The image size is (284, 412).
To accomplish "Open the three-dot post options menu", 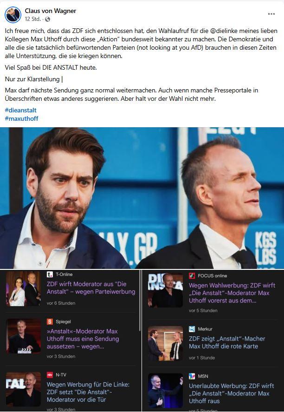I will click(271, 14).
